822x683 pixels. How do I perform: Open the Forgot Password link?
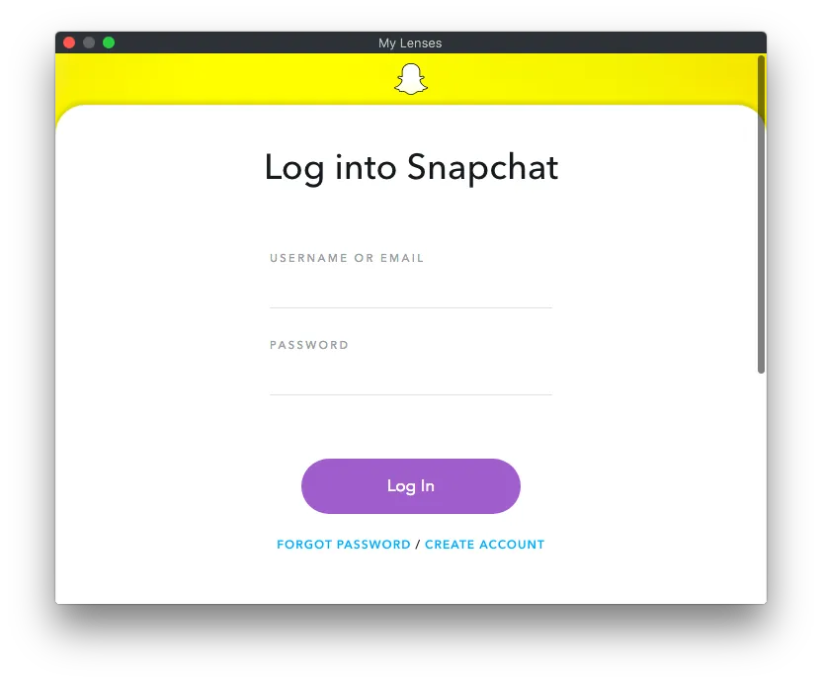coord(344,545)
